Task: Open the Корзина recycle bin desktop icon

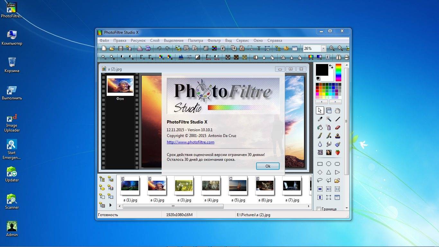Action: click(x=12, y=65)
